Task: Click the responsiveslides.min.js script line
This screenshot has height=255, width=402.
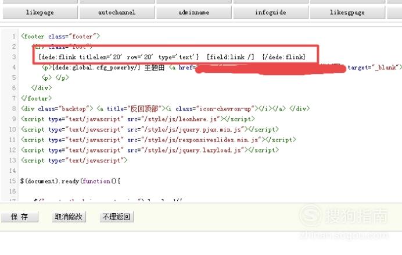Action: pyautogui.click(x=159, y=140)
